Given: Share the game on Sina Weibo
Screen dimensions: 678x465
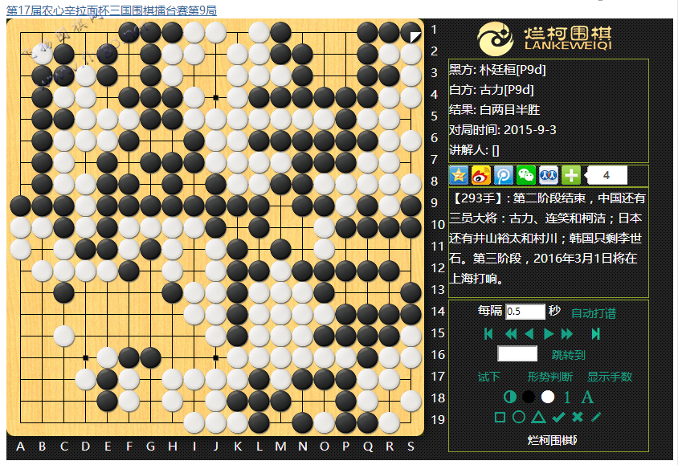Looking at the screenshot, I should tap(481, 175).
